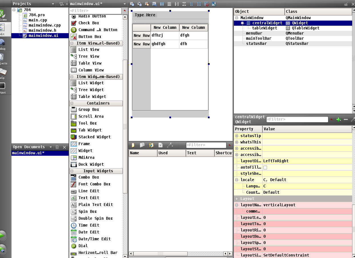The height and width of the screenshot is (258, 355).
Task: Click the Object column header
Action: coord(259,12)
